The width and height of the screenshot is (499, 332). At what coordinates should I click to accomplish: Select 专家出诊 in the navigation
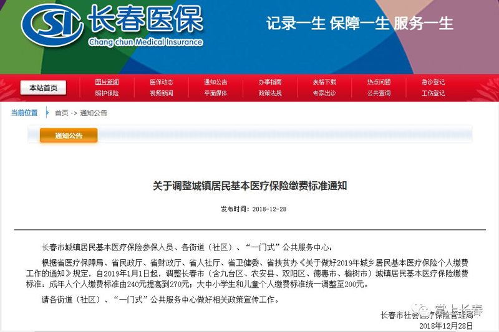tap(324, 93)
